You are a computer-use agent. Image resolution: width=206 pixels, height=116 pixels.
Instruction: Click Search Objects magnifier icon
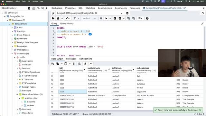click(43, 8)
